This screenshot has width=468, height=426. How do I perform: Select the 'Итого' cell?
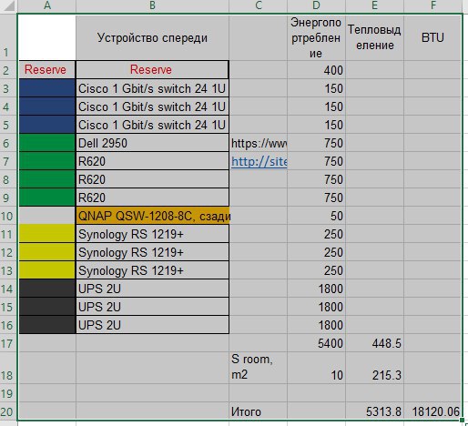(x=258, y=411)
